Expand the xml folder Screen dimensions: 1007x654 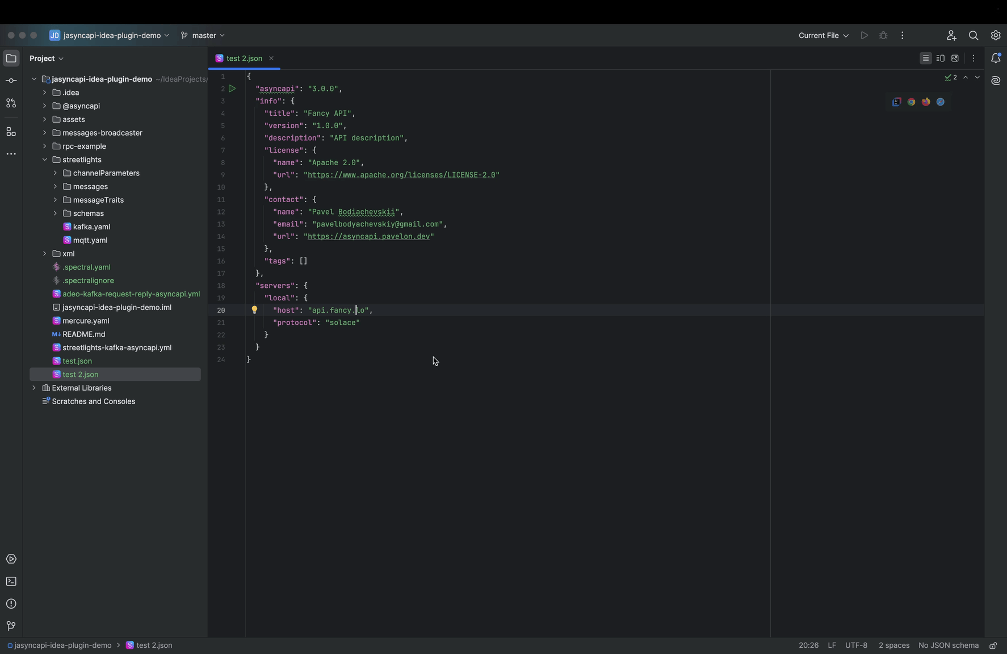coord(44,254)
